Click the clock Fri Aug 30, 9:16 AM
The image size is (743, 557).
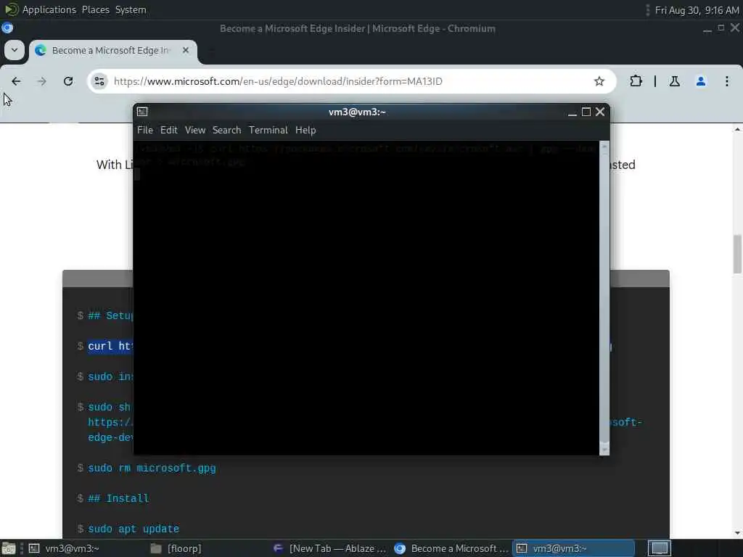[x=697, y=10]
